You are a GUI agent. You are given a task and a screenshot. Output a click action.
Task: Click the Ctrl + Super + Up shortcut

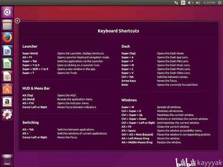132,115
